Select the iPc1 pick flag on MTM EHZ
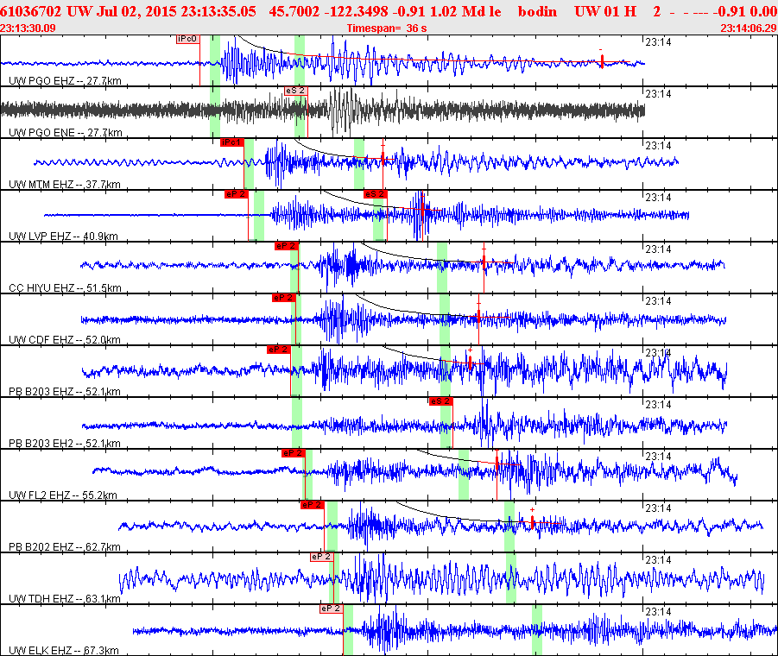The width and height of the screenshot is (778, 656). [x=232, y=142]
